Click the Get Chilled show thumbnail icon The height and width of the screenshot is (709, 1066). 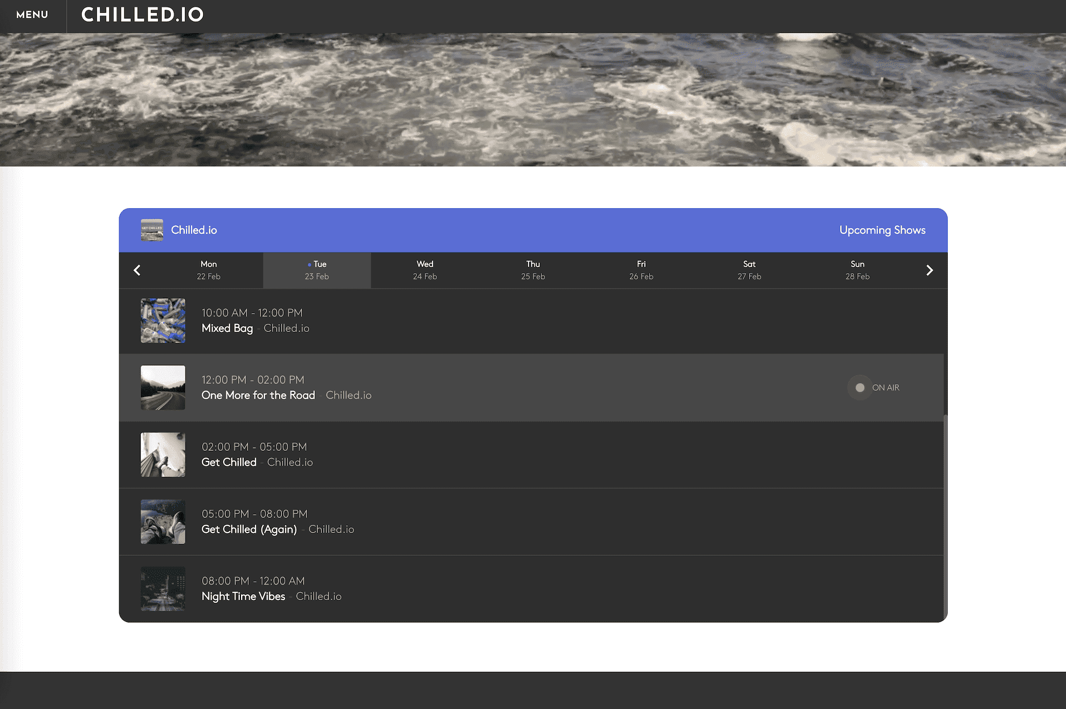[162, 454]
